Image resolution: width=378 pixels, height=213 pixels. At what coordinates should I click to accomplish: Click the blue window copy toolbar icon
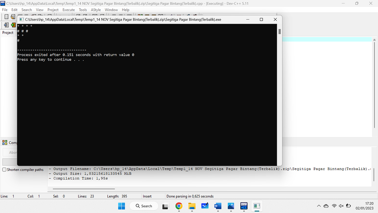6,25
